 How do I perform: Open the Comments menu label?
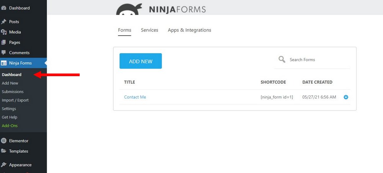pos(19,53)
